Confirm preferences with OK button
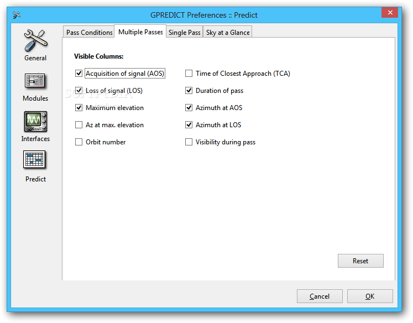413x323 pixels. [x=370, y=296]
